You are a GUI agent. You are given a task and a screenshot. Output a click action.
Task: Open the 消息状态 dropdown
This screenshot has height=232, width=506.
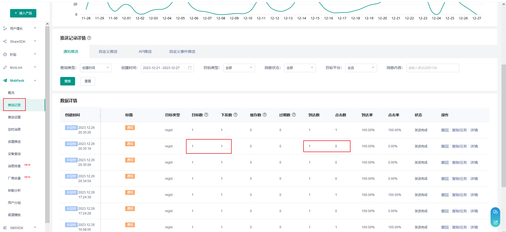[300, 68]
